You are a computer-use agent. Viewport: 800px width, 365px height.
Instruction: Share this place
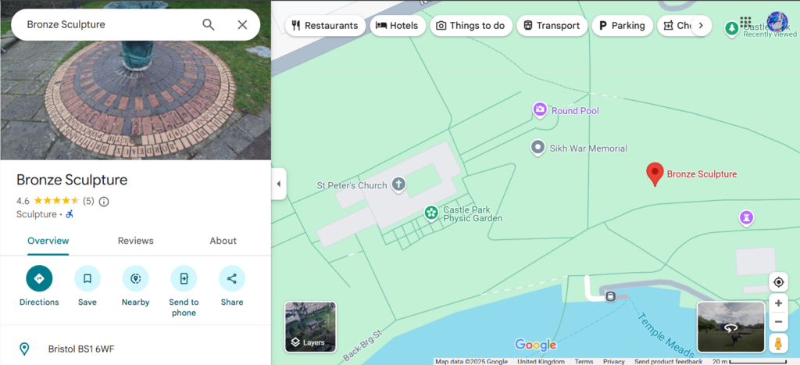point(231,286)
